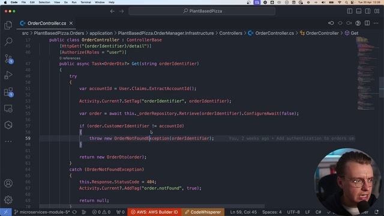384x216 pixels.
Task: Open Source Control view in activity bar
Action: pyautogui.click(x=8, y=59)
